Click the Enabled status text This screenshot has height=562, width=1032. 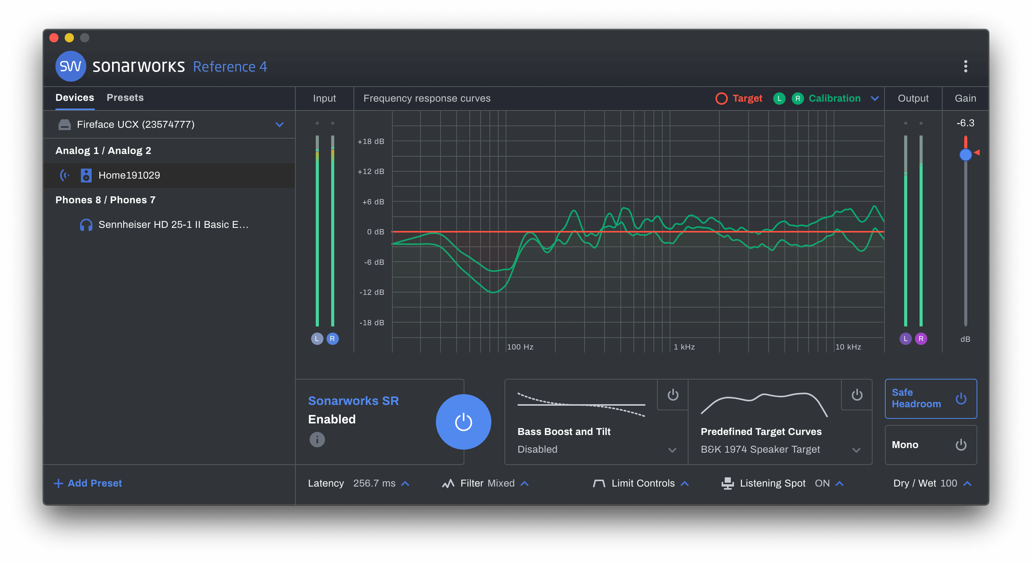[331, 419]
